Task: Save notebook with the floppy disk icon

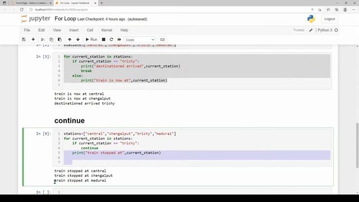Action: click(x=24, y=40)
